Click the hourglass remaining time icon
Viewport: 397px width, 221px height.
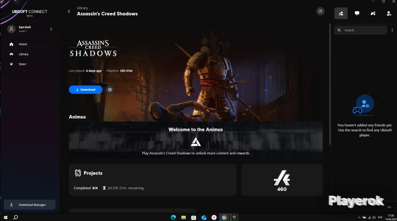click(x=104, y=188)
